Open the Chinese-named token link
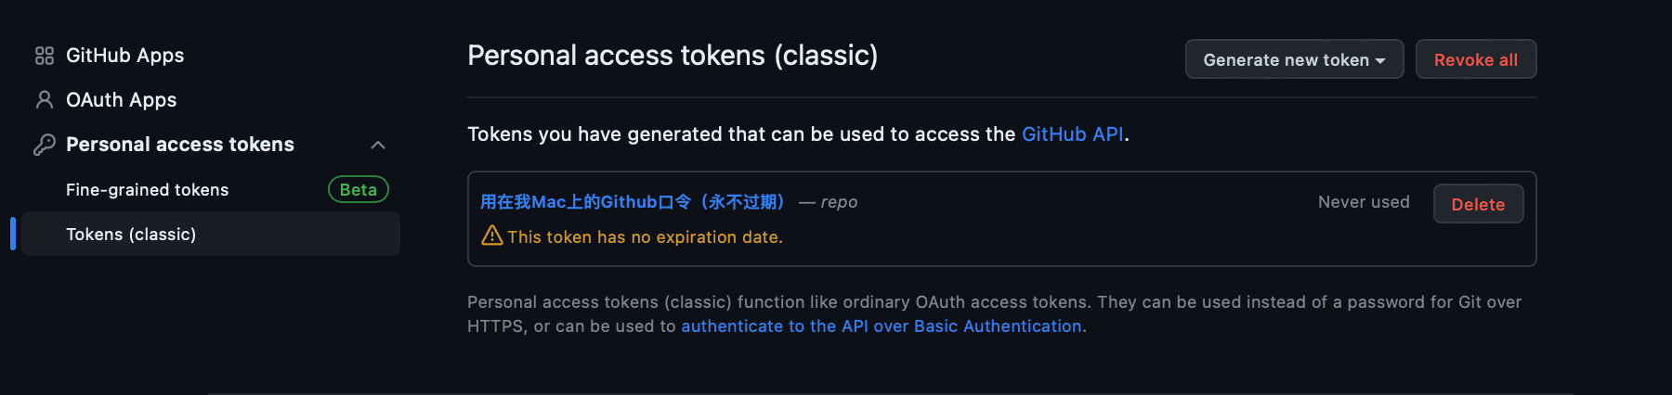1672x395 pixels. [x=635, y=202]
